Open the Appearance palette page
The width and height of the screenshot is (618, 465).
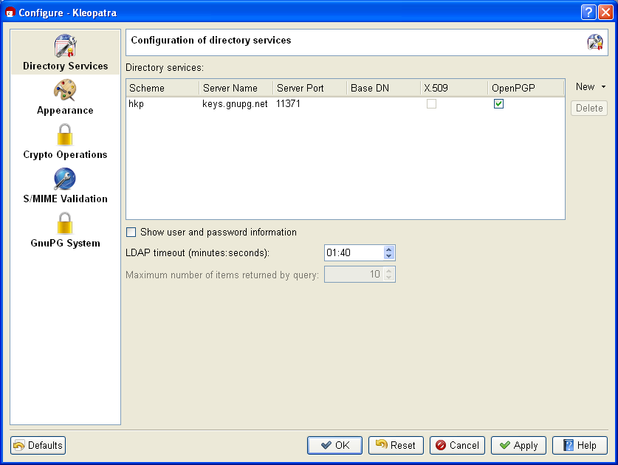(x=65, y=97)
